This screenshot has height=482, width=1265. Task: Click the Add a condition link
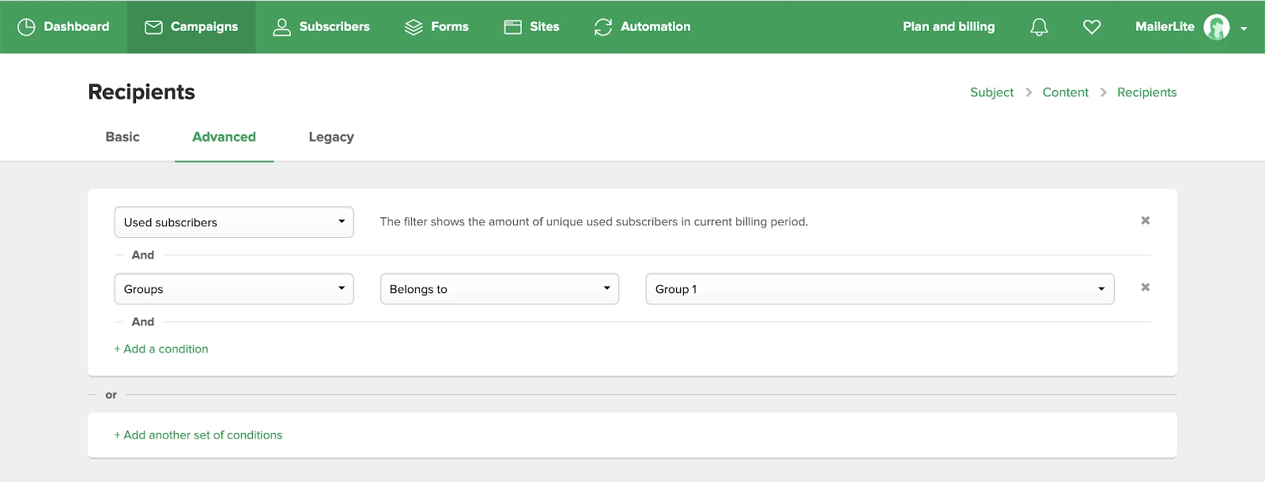click(x=161, y=348)
